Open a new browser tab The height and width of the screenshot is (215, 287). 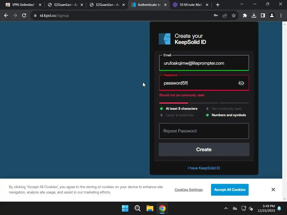[x=217, y=5]
